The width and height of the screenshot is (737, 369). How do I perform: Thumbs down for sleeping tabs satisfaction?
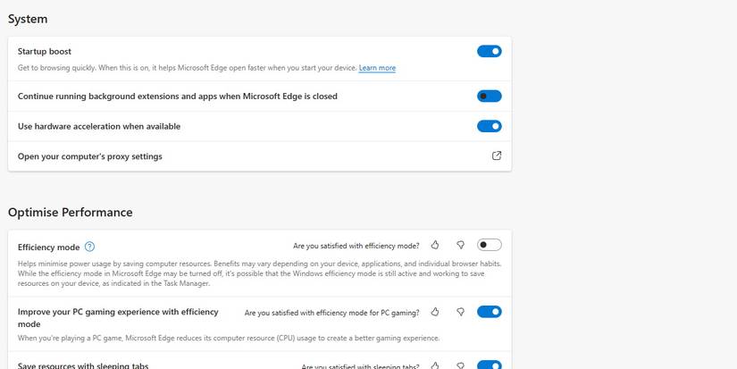tap(460, 365)
